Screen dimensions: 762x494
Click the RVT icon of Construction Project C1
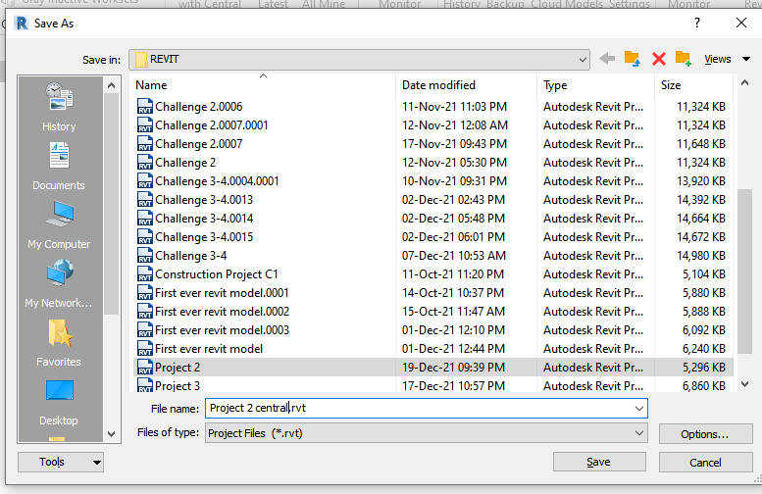click(x=145, y=274)
